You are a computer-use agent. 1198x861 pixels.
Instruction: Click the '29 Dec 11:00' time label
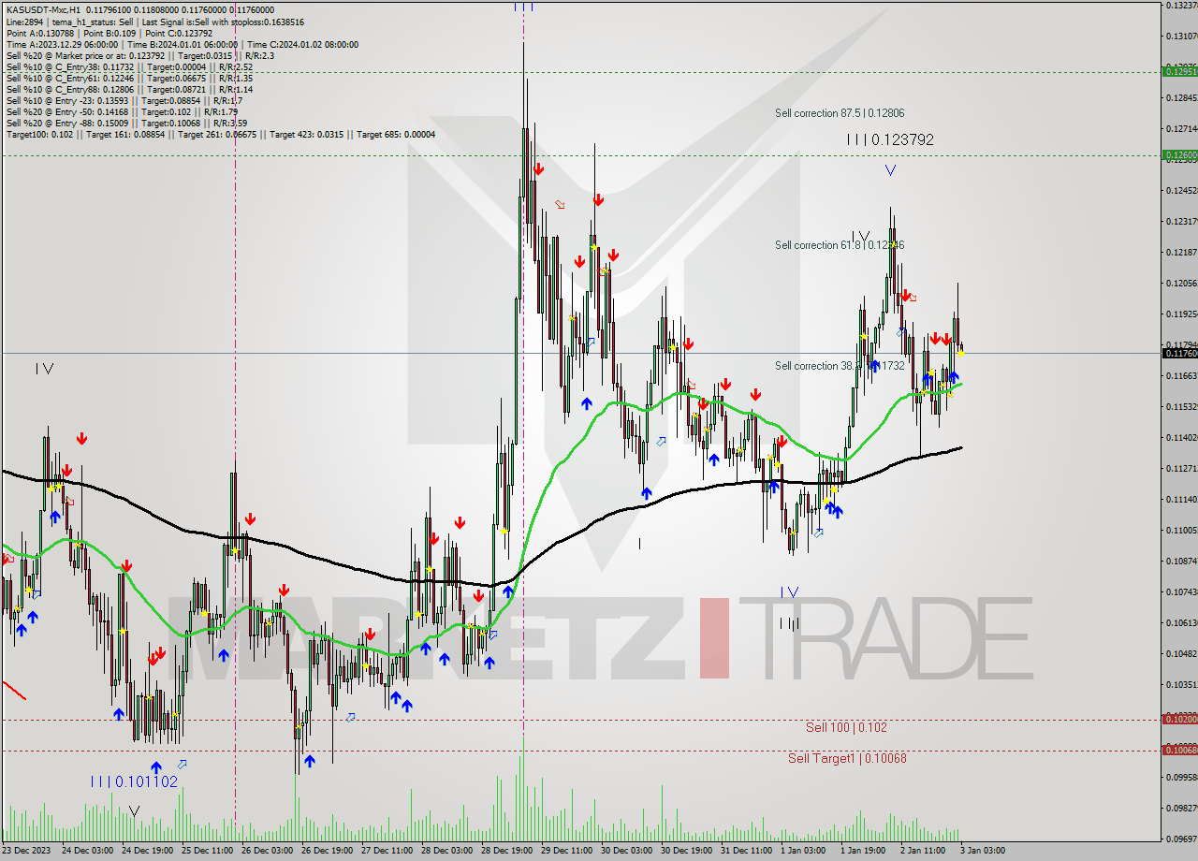click(x=566, y=851)
